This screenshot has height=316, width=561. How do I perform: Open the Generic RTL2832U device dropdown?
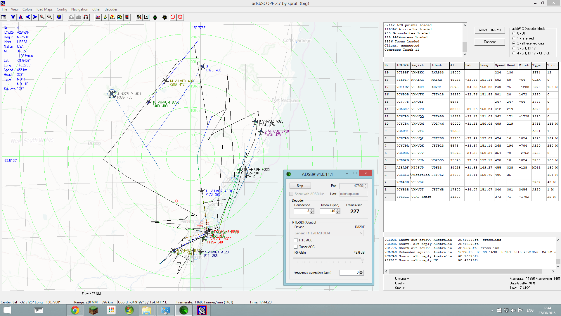(329, 233)
